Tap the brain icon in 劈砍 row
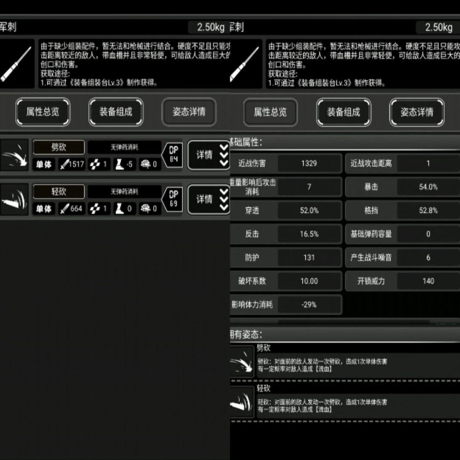This screenshot has height=460, width=460. [x=146, y=164]
